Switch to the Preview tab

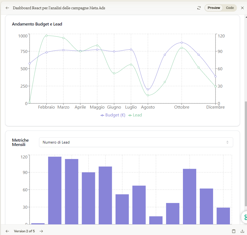tap(214, 8)
